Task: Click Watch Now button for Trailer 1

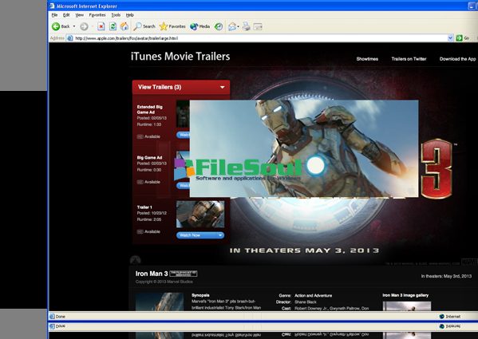Action: click(196, 235)
